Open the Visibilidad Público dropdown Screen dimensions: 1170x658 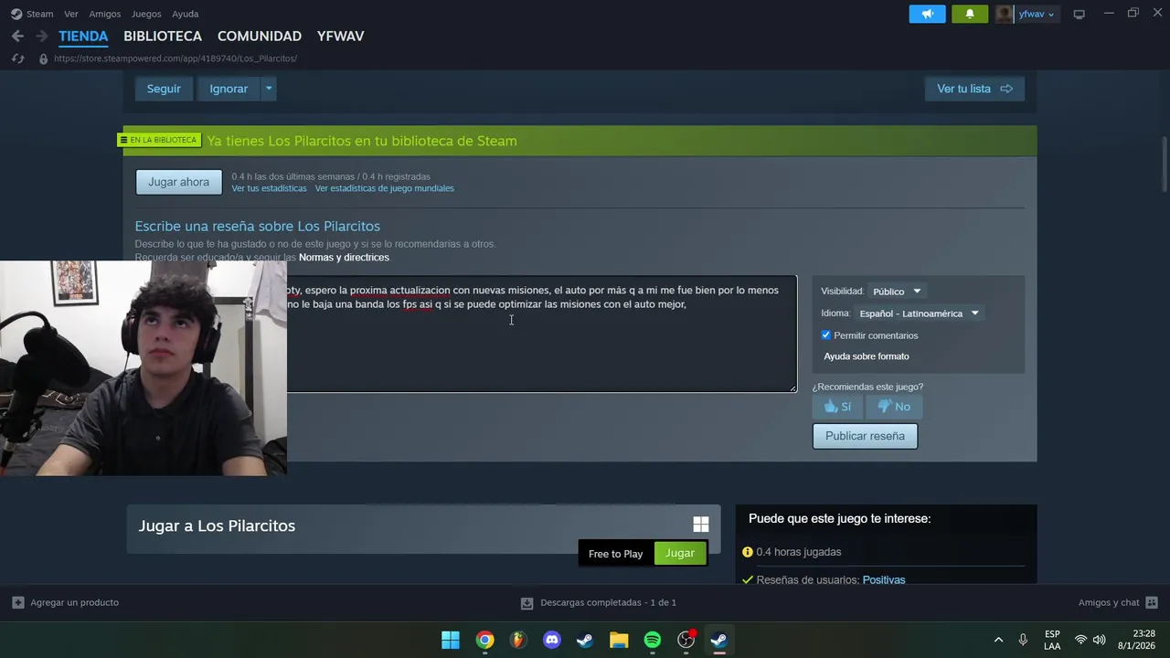pos(896,292)
